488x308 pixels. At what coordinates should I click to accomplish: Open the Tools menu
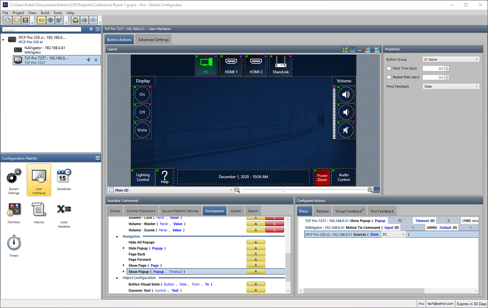tap(58, 13)
